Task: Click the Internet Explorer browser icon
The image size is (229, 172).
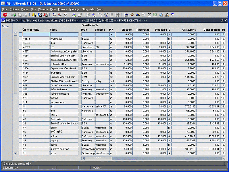Action: pos(161,15)
